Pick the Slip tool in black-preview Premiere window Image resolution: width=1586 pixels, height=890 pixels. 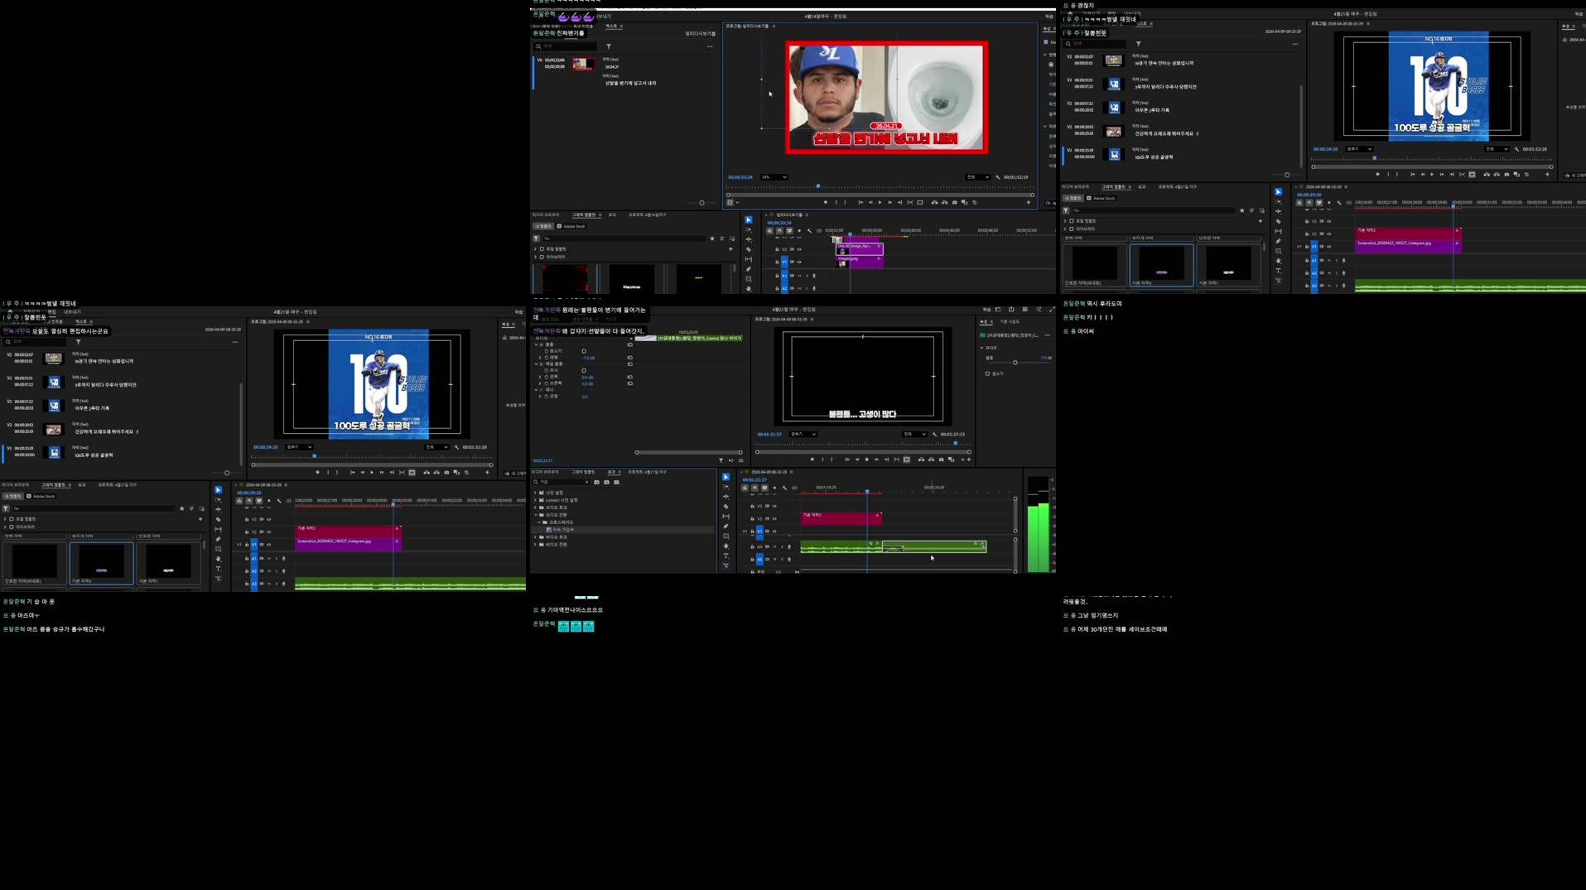click(726, 517)
